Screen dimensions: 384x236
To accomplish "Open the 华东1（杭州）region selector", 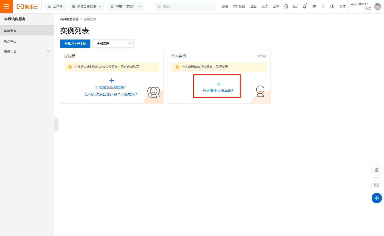I will pos(126,6).
